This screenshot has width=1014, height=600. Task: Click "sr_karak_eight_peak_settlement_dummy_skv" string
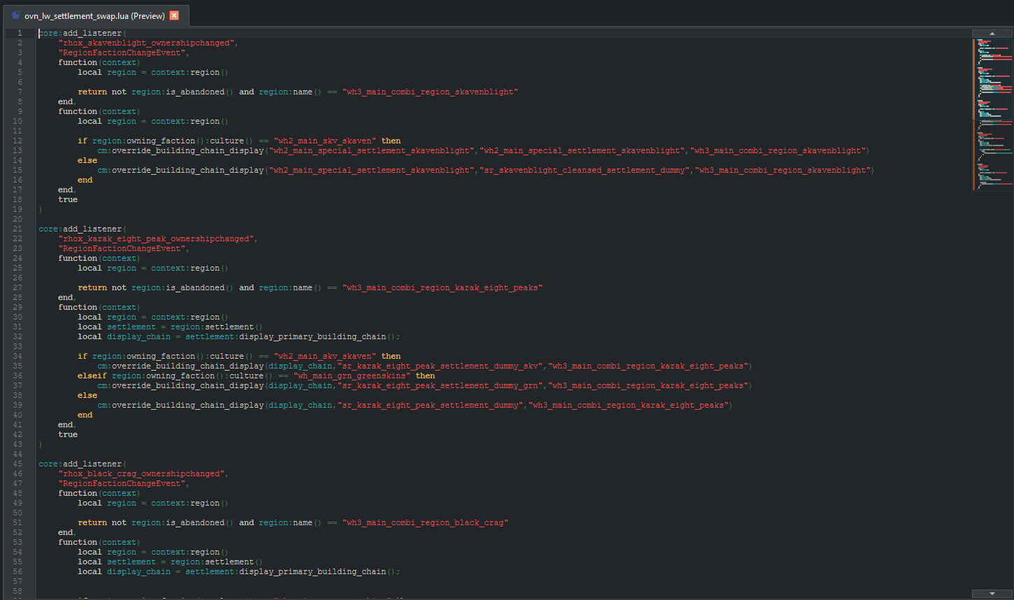pyautogui.click(x=440, y=366)
